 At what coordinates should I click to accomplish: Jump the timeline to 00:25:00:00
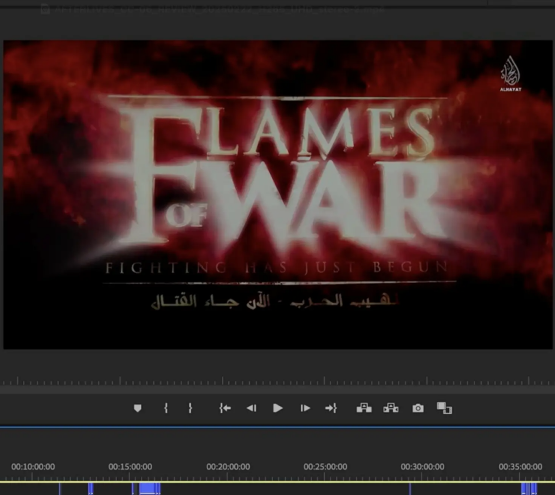click(325, 467)
